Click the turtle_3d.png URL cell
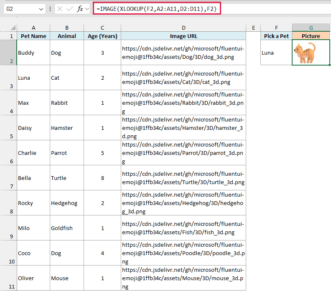This screenshot has height=291, width=331. pyautogui.click(x=183, y=178)
